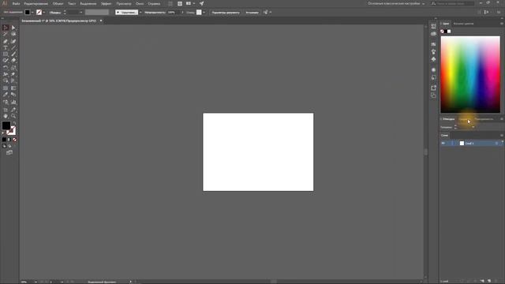Select the Scale tool
The width and height of the screenshot is (505, 284).
13,68
